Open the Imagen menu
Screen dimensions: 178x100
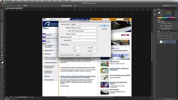pos(29,1)
